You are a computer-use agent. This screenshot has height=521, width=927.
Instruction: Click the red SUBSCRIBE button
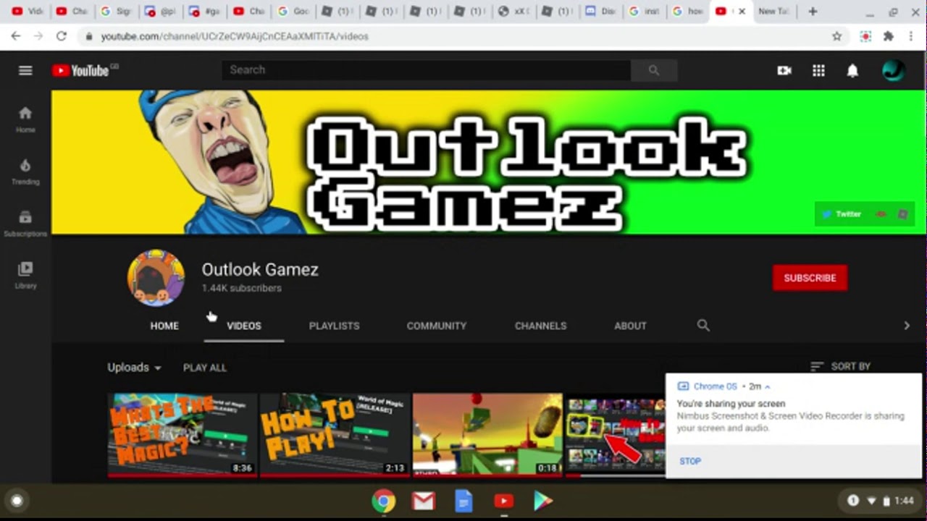(810, 278)
